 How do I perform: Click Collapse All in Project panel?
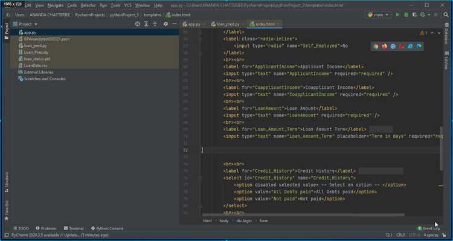tap(155, 24)
